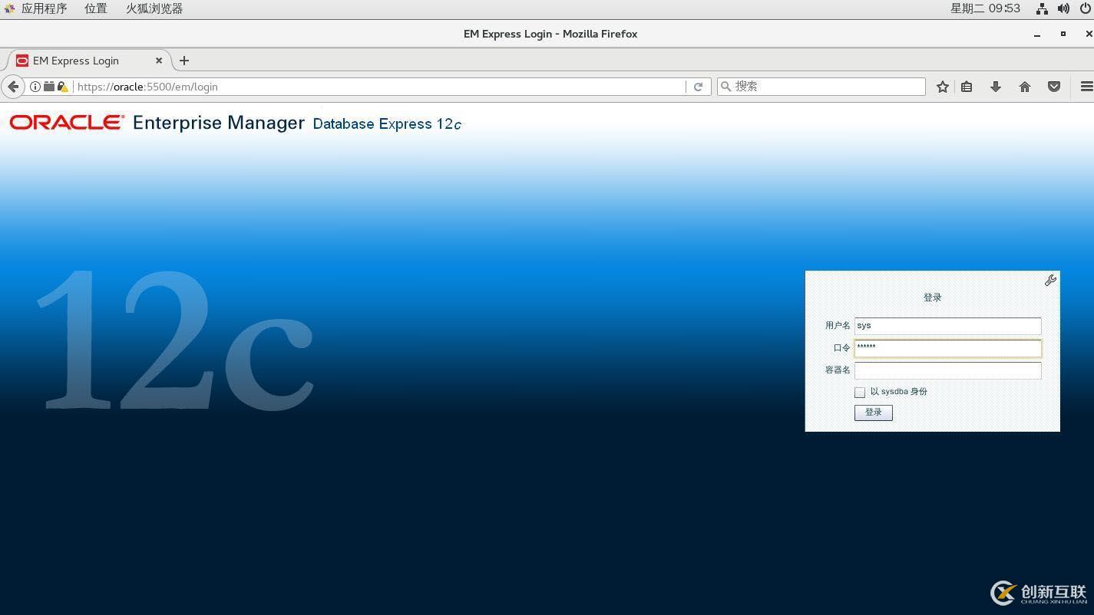Click the 登录 login button
This screenshot has width=1094, height=615.
pyautogui.click(x=873, y=413)
